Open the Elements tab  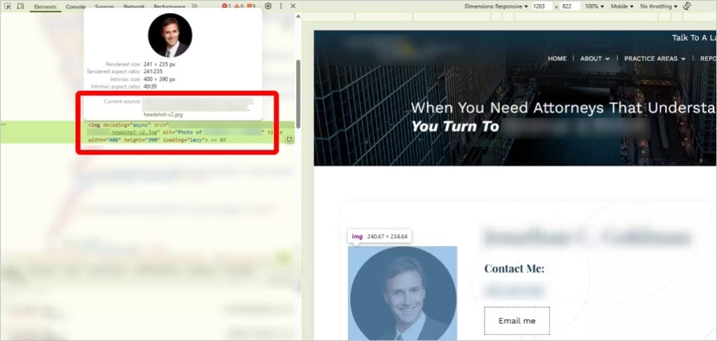click(x=46, y=7)
